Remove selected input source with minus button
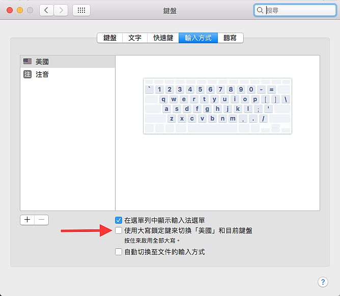Screen dimensions: 340x296 tap(41, 220)
